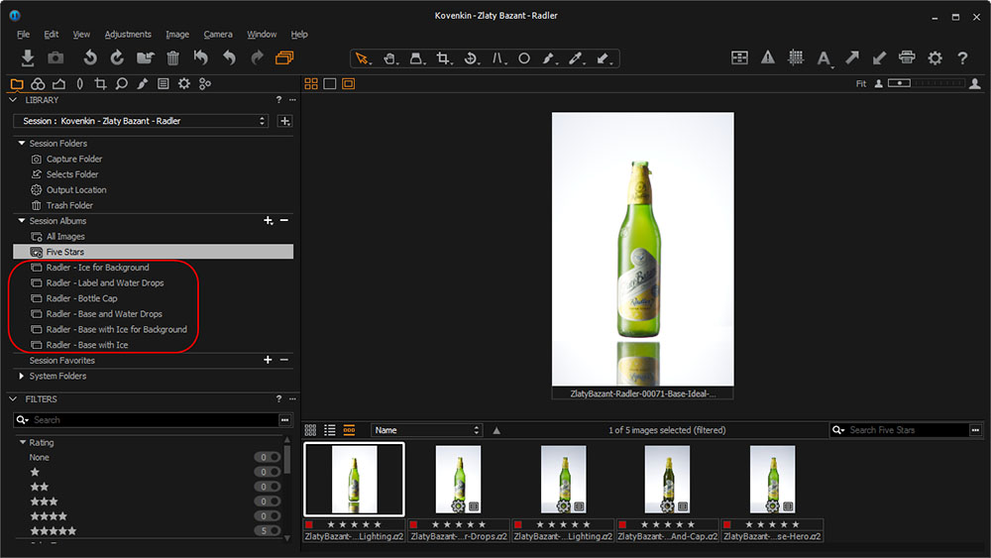Image resolution: width=991 pixels, height=558 pixels.
Task: Select the Pan hand tool
Action: pos(389,58)
